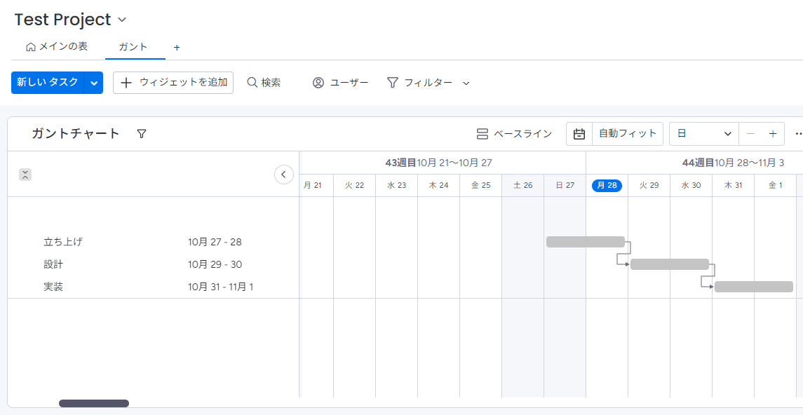803x415 pixels.
Task: Collapse the task list panel arrow
Action: (x=284, y=175)
